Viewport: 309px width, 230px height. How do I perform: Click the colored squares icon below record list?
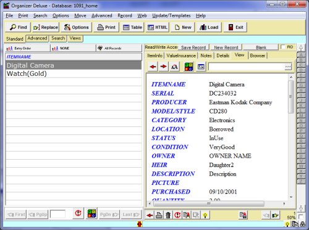pos(91,213)
